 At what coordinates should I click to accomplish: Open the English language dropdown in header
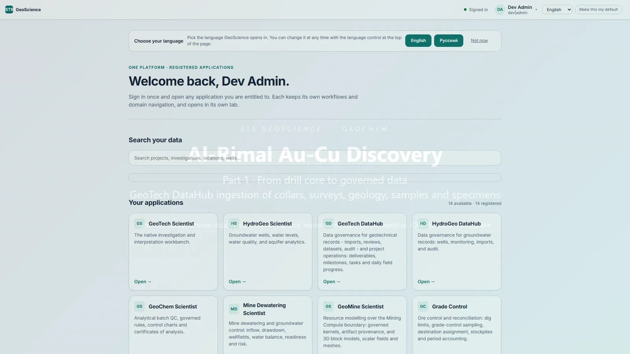(x=557, y=9)
